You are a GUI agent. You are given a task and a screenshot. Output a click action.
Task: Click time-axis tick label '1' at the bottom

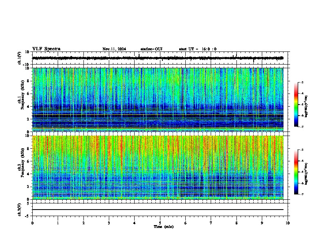point(58,223)
